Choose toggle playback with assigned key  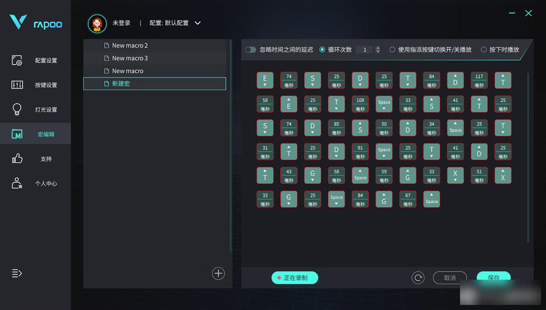click(392, 50)
